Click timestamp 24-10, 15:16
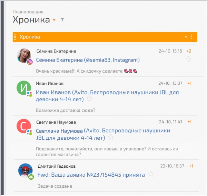 [170, 51]
